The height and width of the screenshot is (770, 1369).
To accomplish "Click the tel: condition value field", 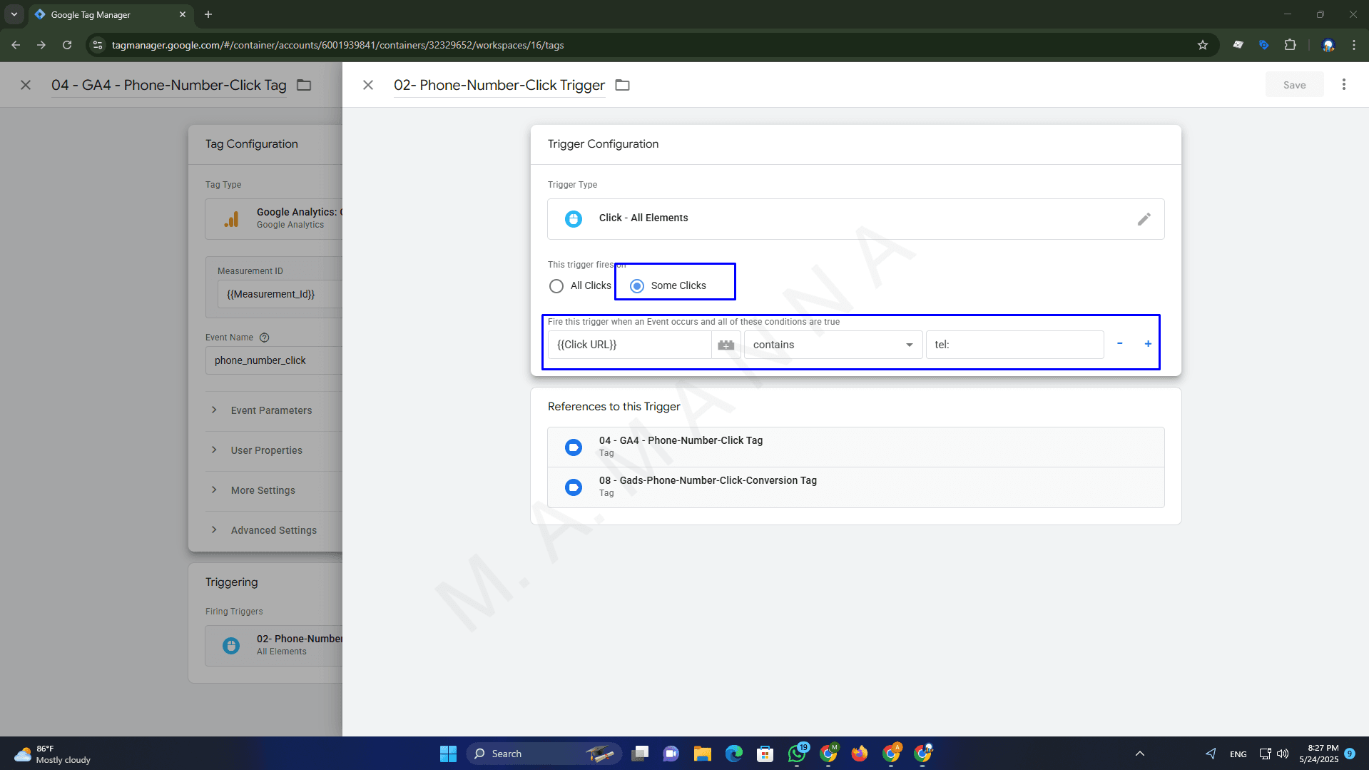I will pyautogui.click(x=1014, y=345).
